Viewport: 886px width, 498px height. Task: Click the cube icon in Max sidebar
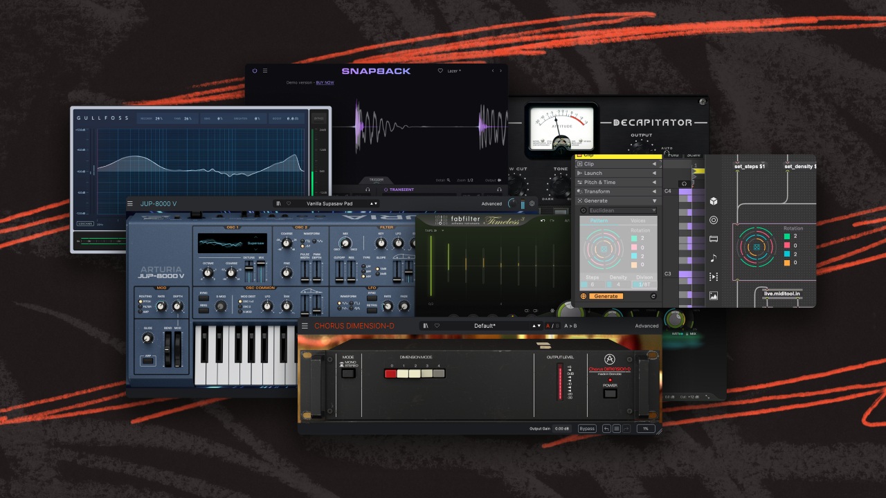714,201
